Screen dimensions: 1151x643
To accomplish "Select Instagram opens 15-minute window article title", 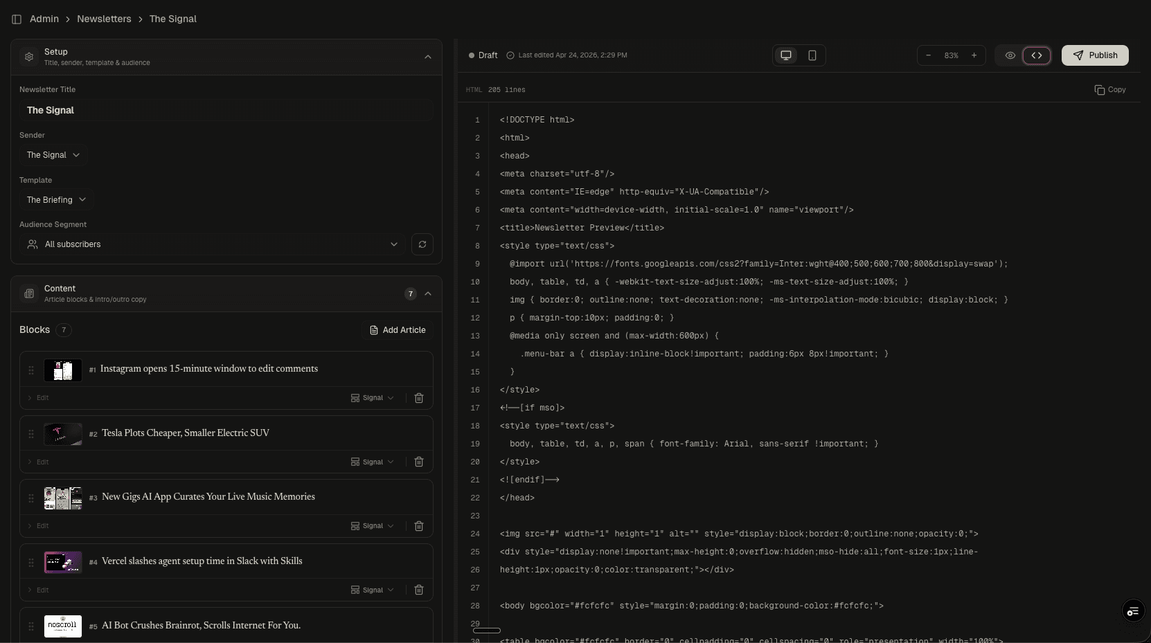I will tap(209, 369).
